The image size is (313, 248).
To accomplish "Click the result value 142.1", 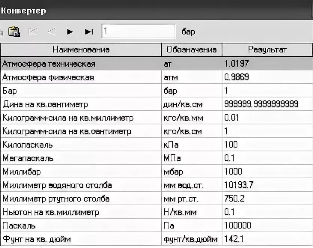I will tap(234, 239).
